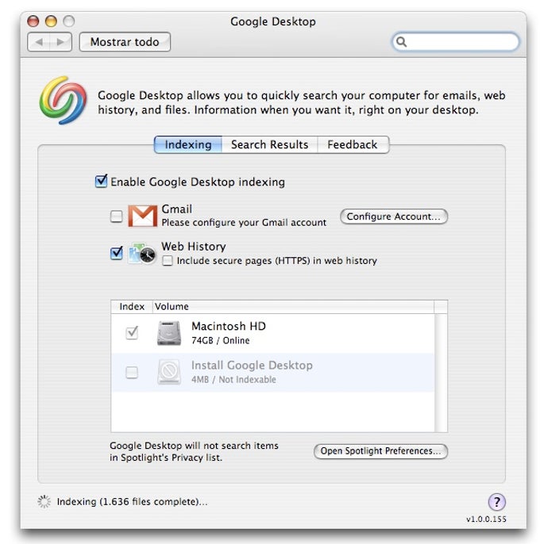The height and width of the screenshot is (544, 540).
Task: Select the Install Google Desktop row text
Action: (252, 366)
